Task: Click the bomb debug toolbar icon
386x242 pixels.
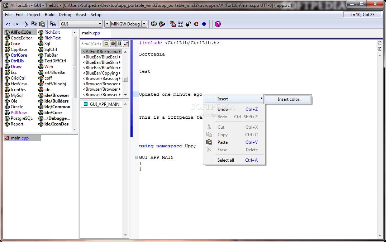Action: click(188, 24)
